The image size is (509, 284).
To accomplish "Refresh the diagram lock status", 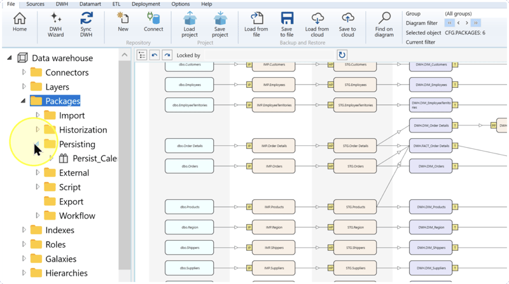I will tap(342, 55).
